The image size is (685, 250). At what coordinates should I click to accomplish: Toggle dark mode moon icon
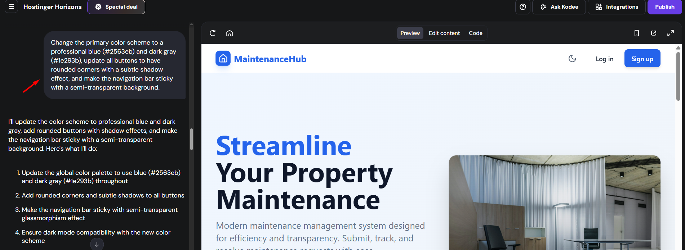(572, 58)
